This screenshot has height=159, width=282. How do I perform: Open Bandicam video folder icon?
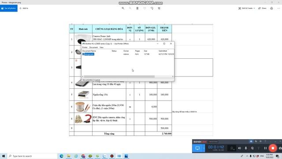pyautogui.click(x=256, y=141)
